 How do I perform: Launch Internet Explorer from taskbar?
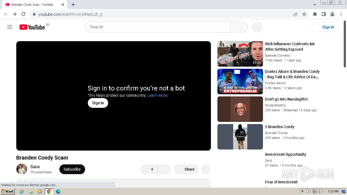coord(21,191)
